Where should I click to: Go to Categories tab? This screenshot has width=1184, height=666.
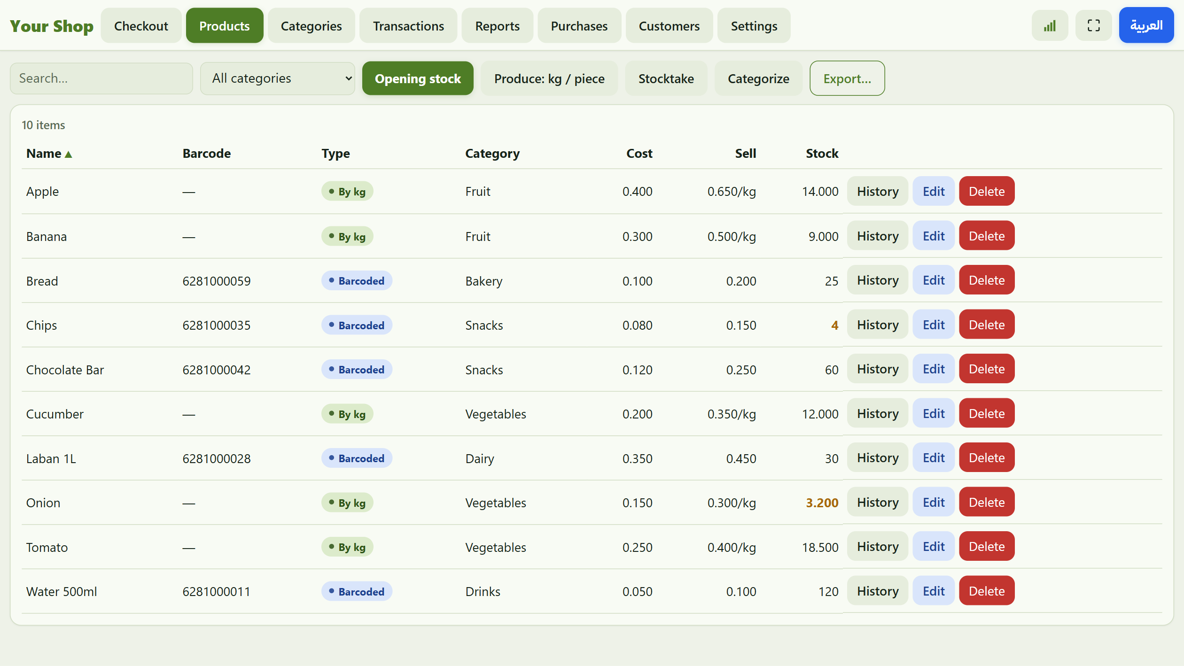pos(311,26)
